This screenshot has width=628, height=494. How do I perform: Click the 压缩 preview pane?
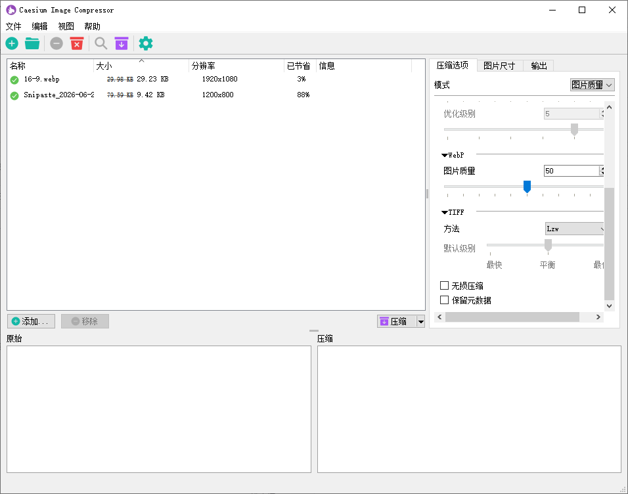tap(469, 409)
